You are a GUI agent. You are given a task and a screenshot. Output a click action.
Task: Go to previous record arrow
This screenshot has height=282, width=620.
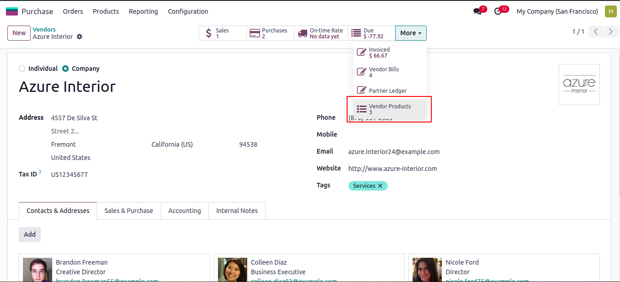coord(596,32)
